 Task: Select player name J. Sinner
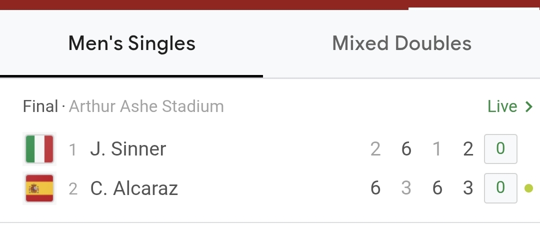pyautogui.click(x=128, y=149)
